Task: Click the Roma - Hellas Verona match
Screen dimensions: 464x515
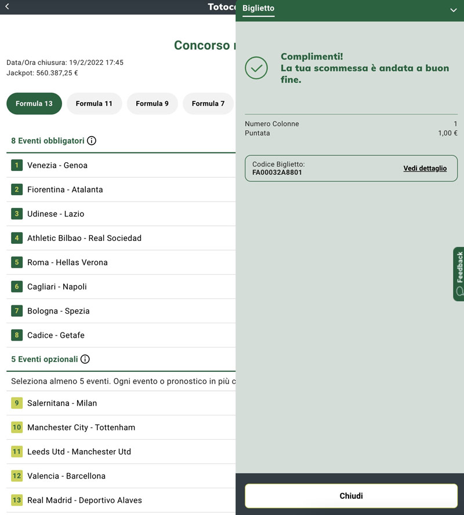Action: click(67, 262)
